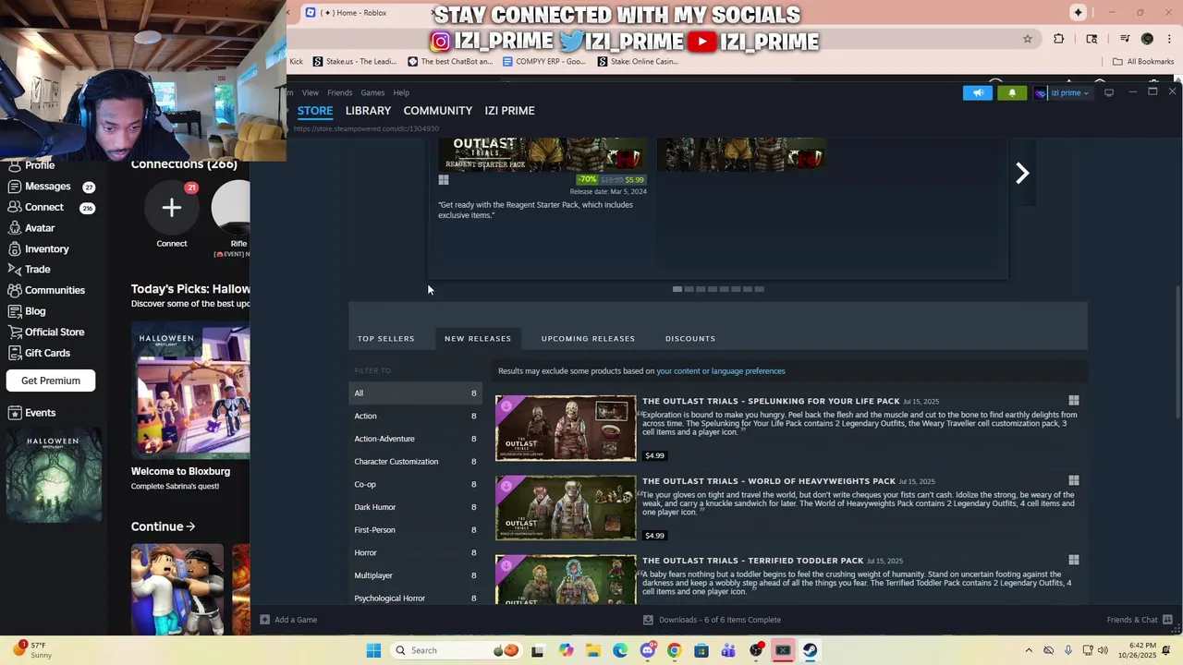Open Discord from the taskbar
This screenshot has height=665, width=1183.
click(x=647, y=650)
